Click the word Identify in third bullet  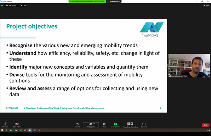pyautogui.click(x=18, y=67)
